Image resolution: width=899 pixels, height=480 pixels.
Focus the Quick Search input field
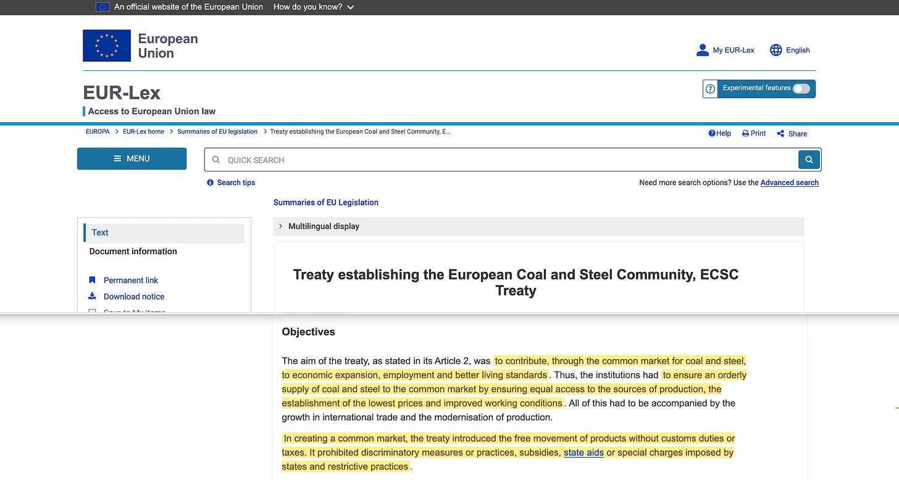tap(501, 160)
